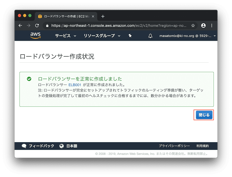
Task: Open the masatomix account dropdown
Action: (x=188, y=36)
